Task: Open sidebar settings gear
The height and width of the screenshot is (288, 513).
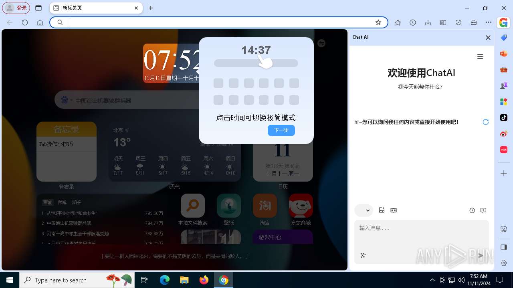Action: 504,263
